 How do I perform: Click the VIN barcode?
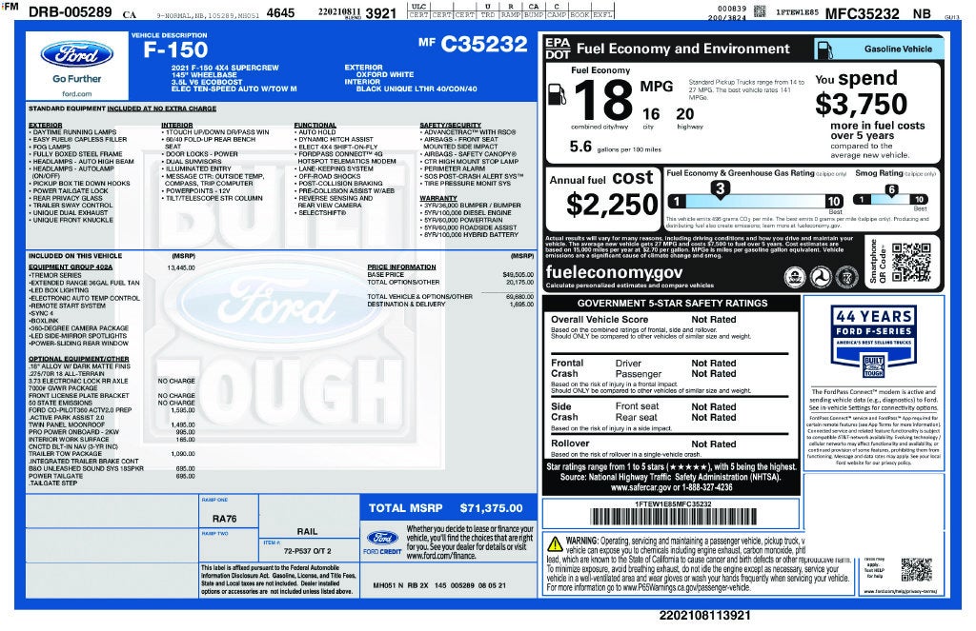pos(674,517)
